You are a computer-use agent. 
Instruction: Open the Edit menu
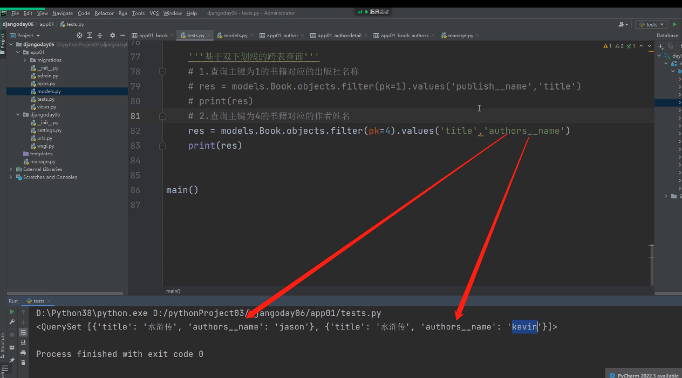click(28, 13)
